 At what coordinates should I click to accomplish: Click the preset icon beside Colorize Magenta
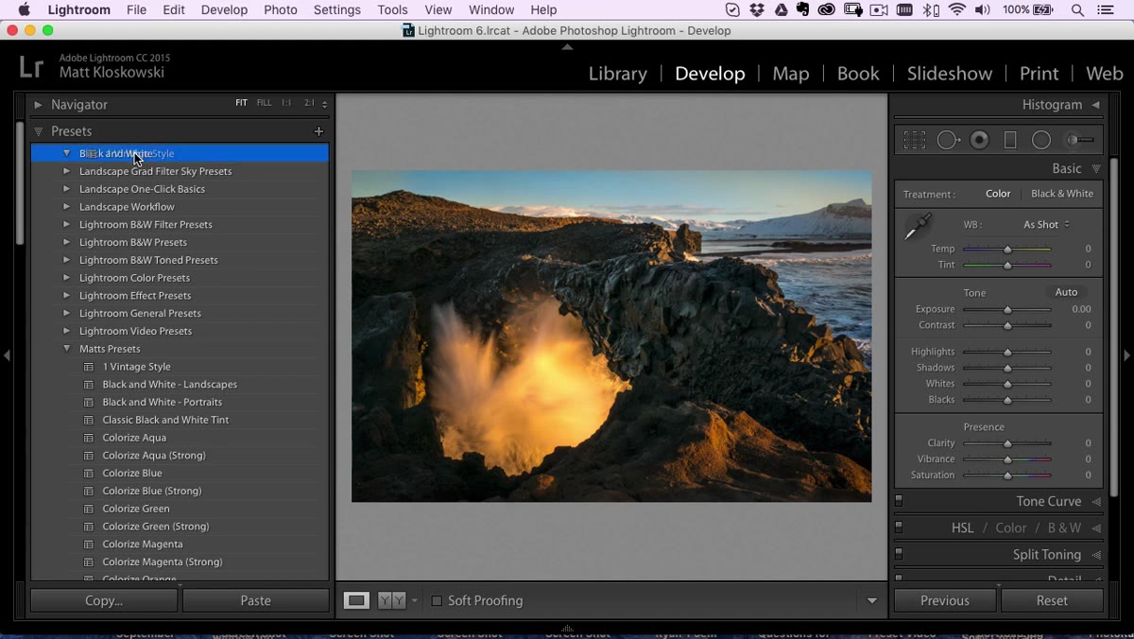[x=89, y=544]
